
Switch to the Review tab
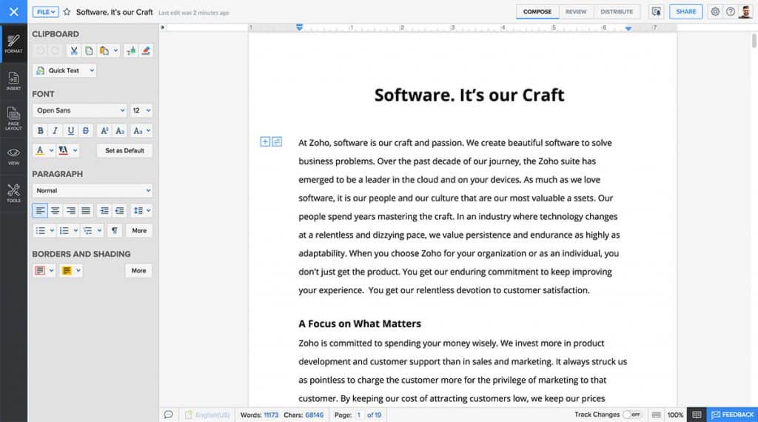point(576,12)
